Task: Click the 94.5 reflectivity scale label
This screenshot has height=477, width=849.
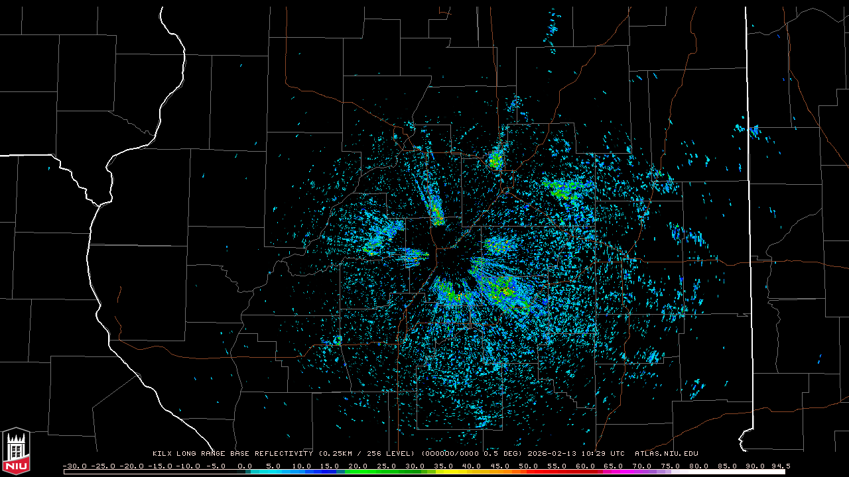Action: pyautogui.click(x=781, y=466)
